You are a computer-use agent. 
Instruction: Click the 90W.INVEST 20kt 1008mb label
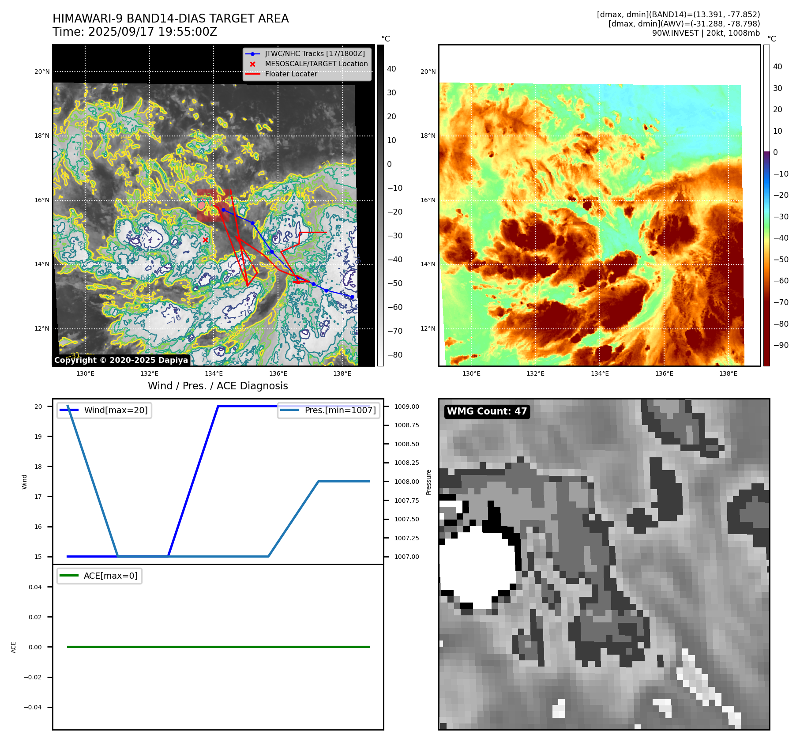pyautogui.click(x=706, y=33)
